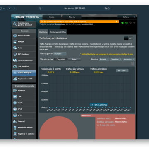Switch to Monitoraggio traffico tab
Viewport: 149px width, 149px height.
coord(58,32)
